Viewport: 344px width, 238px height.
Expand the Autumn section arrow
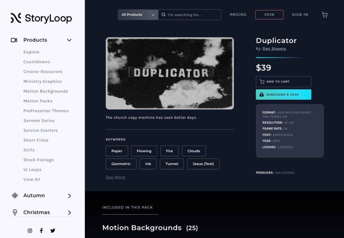pyautogui.click(x=69, y=196)
